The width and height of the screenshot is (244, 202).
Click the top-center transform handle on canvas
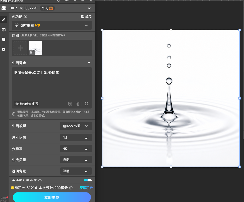pyautogui.click(x=171, y=30)
